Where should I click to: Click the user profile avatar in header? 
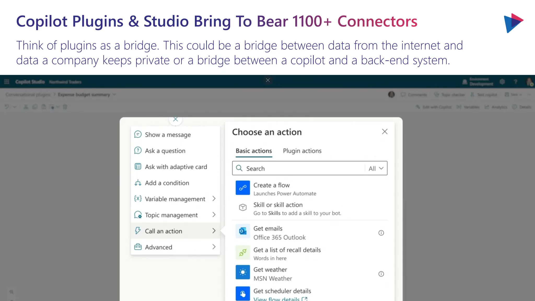[530, 82]
